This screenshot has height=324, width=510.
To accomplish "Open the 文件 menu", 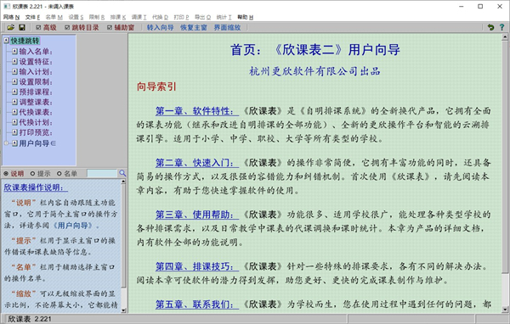I will coord(32,17).
